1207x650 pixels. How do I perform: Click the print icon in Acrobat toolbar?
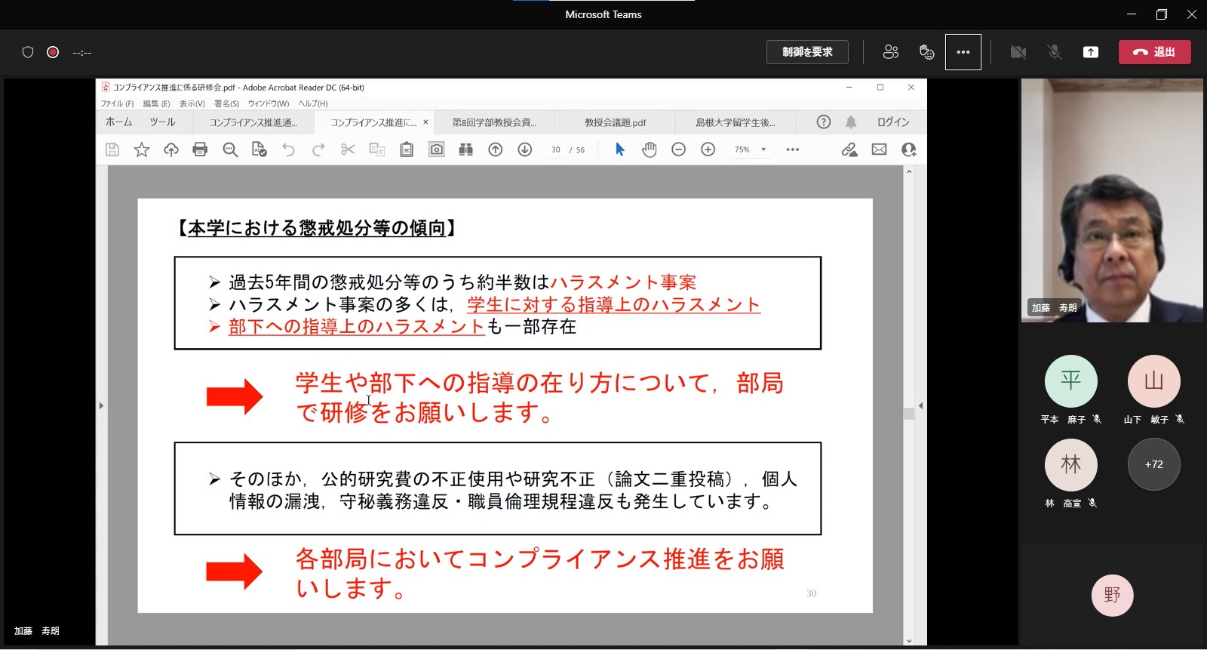tap(200, 149)
